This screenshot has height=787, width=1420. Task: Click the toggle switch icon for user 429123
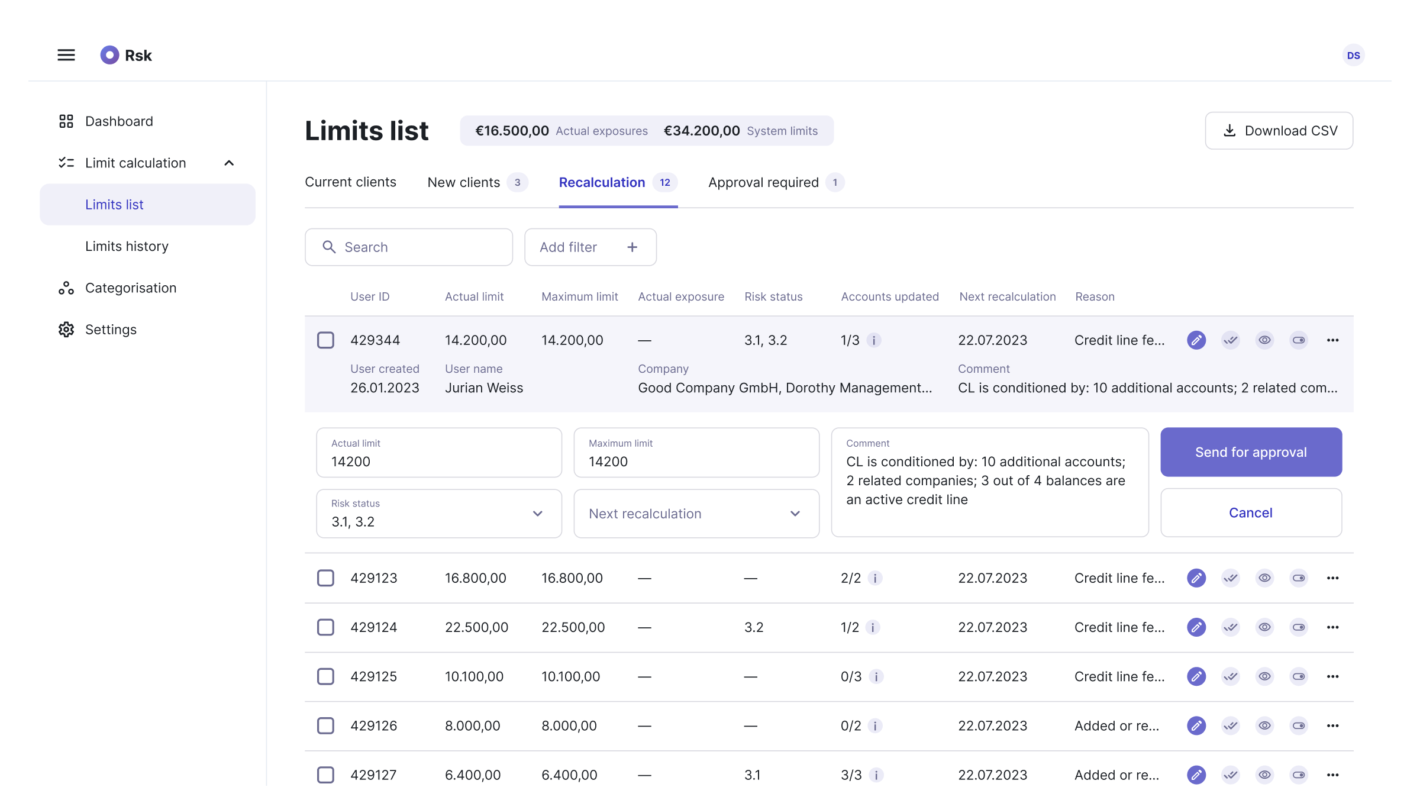coord(1299,578)
